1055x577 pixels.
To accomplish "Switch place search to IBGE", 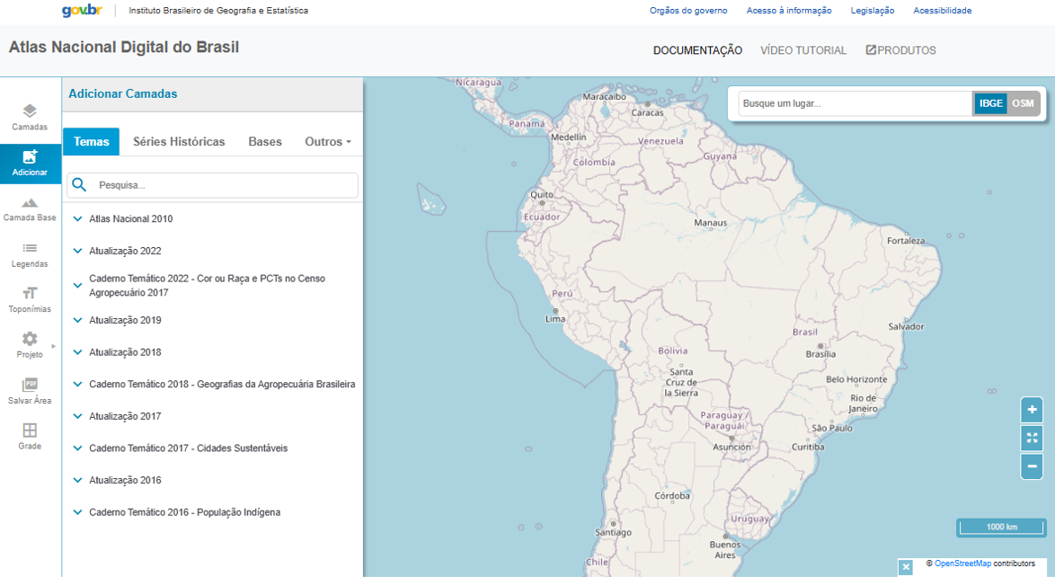I will (990, 103).
